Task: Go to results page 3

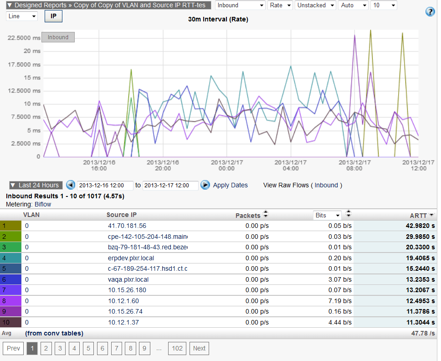Action: pos(60,348)
